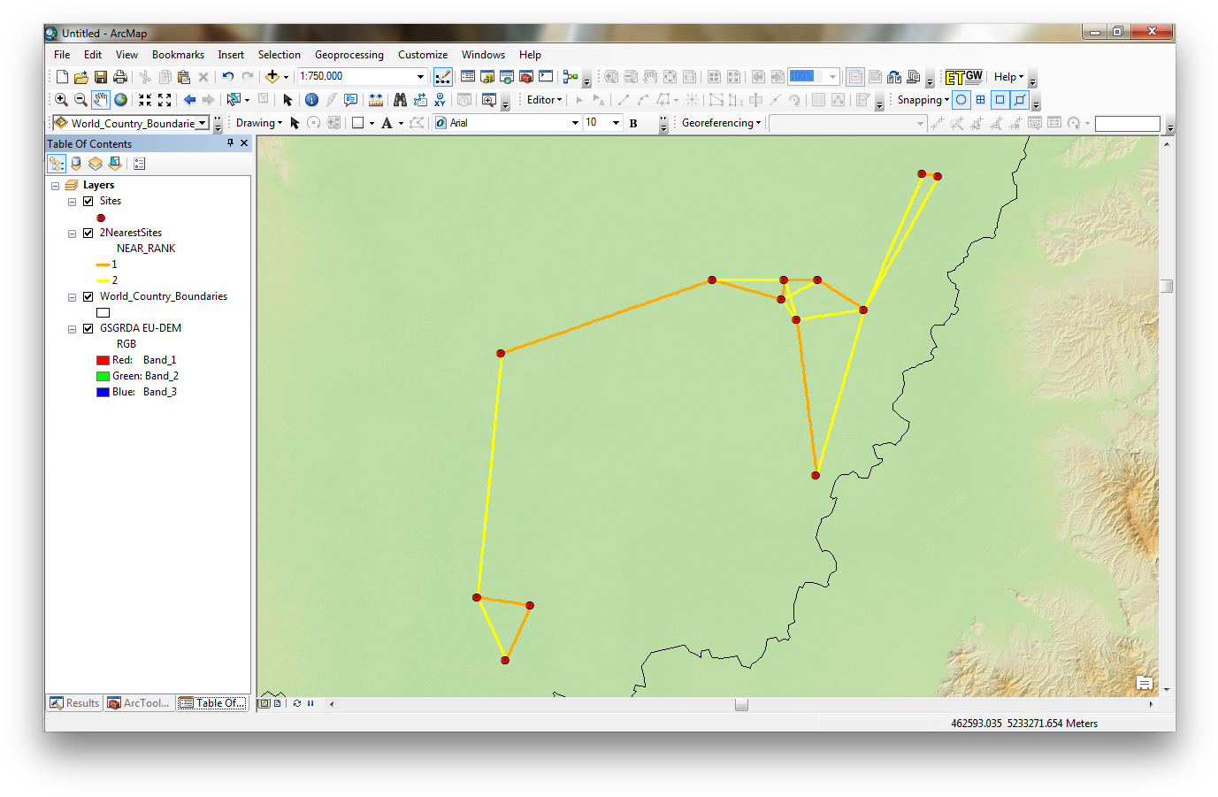Click the Zoom In tool
Viewport: 1218px width, 797px height.
(x=60, y=99)
